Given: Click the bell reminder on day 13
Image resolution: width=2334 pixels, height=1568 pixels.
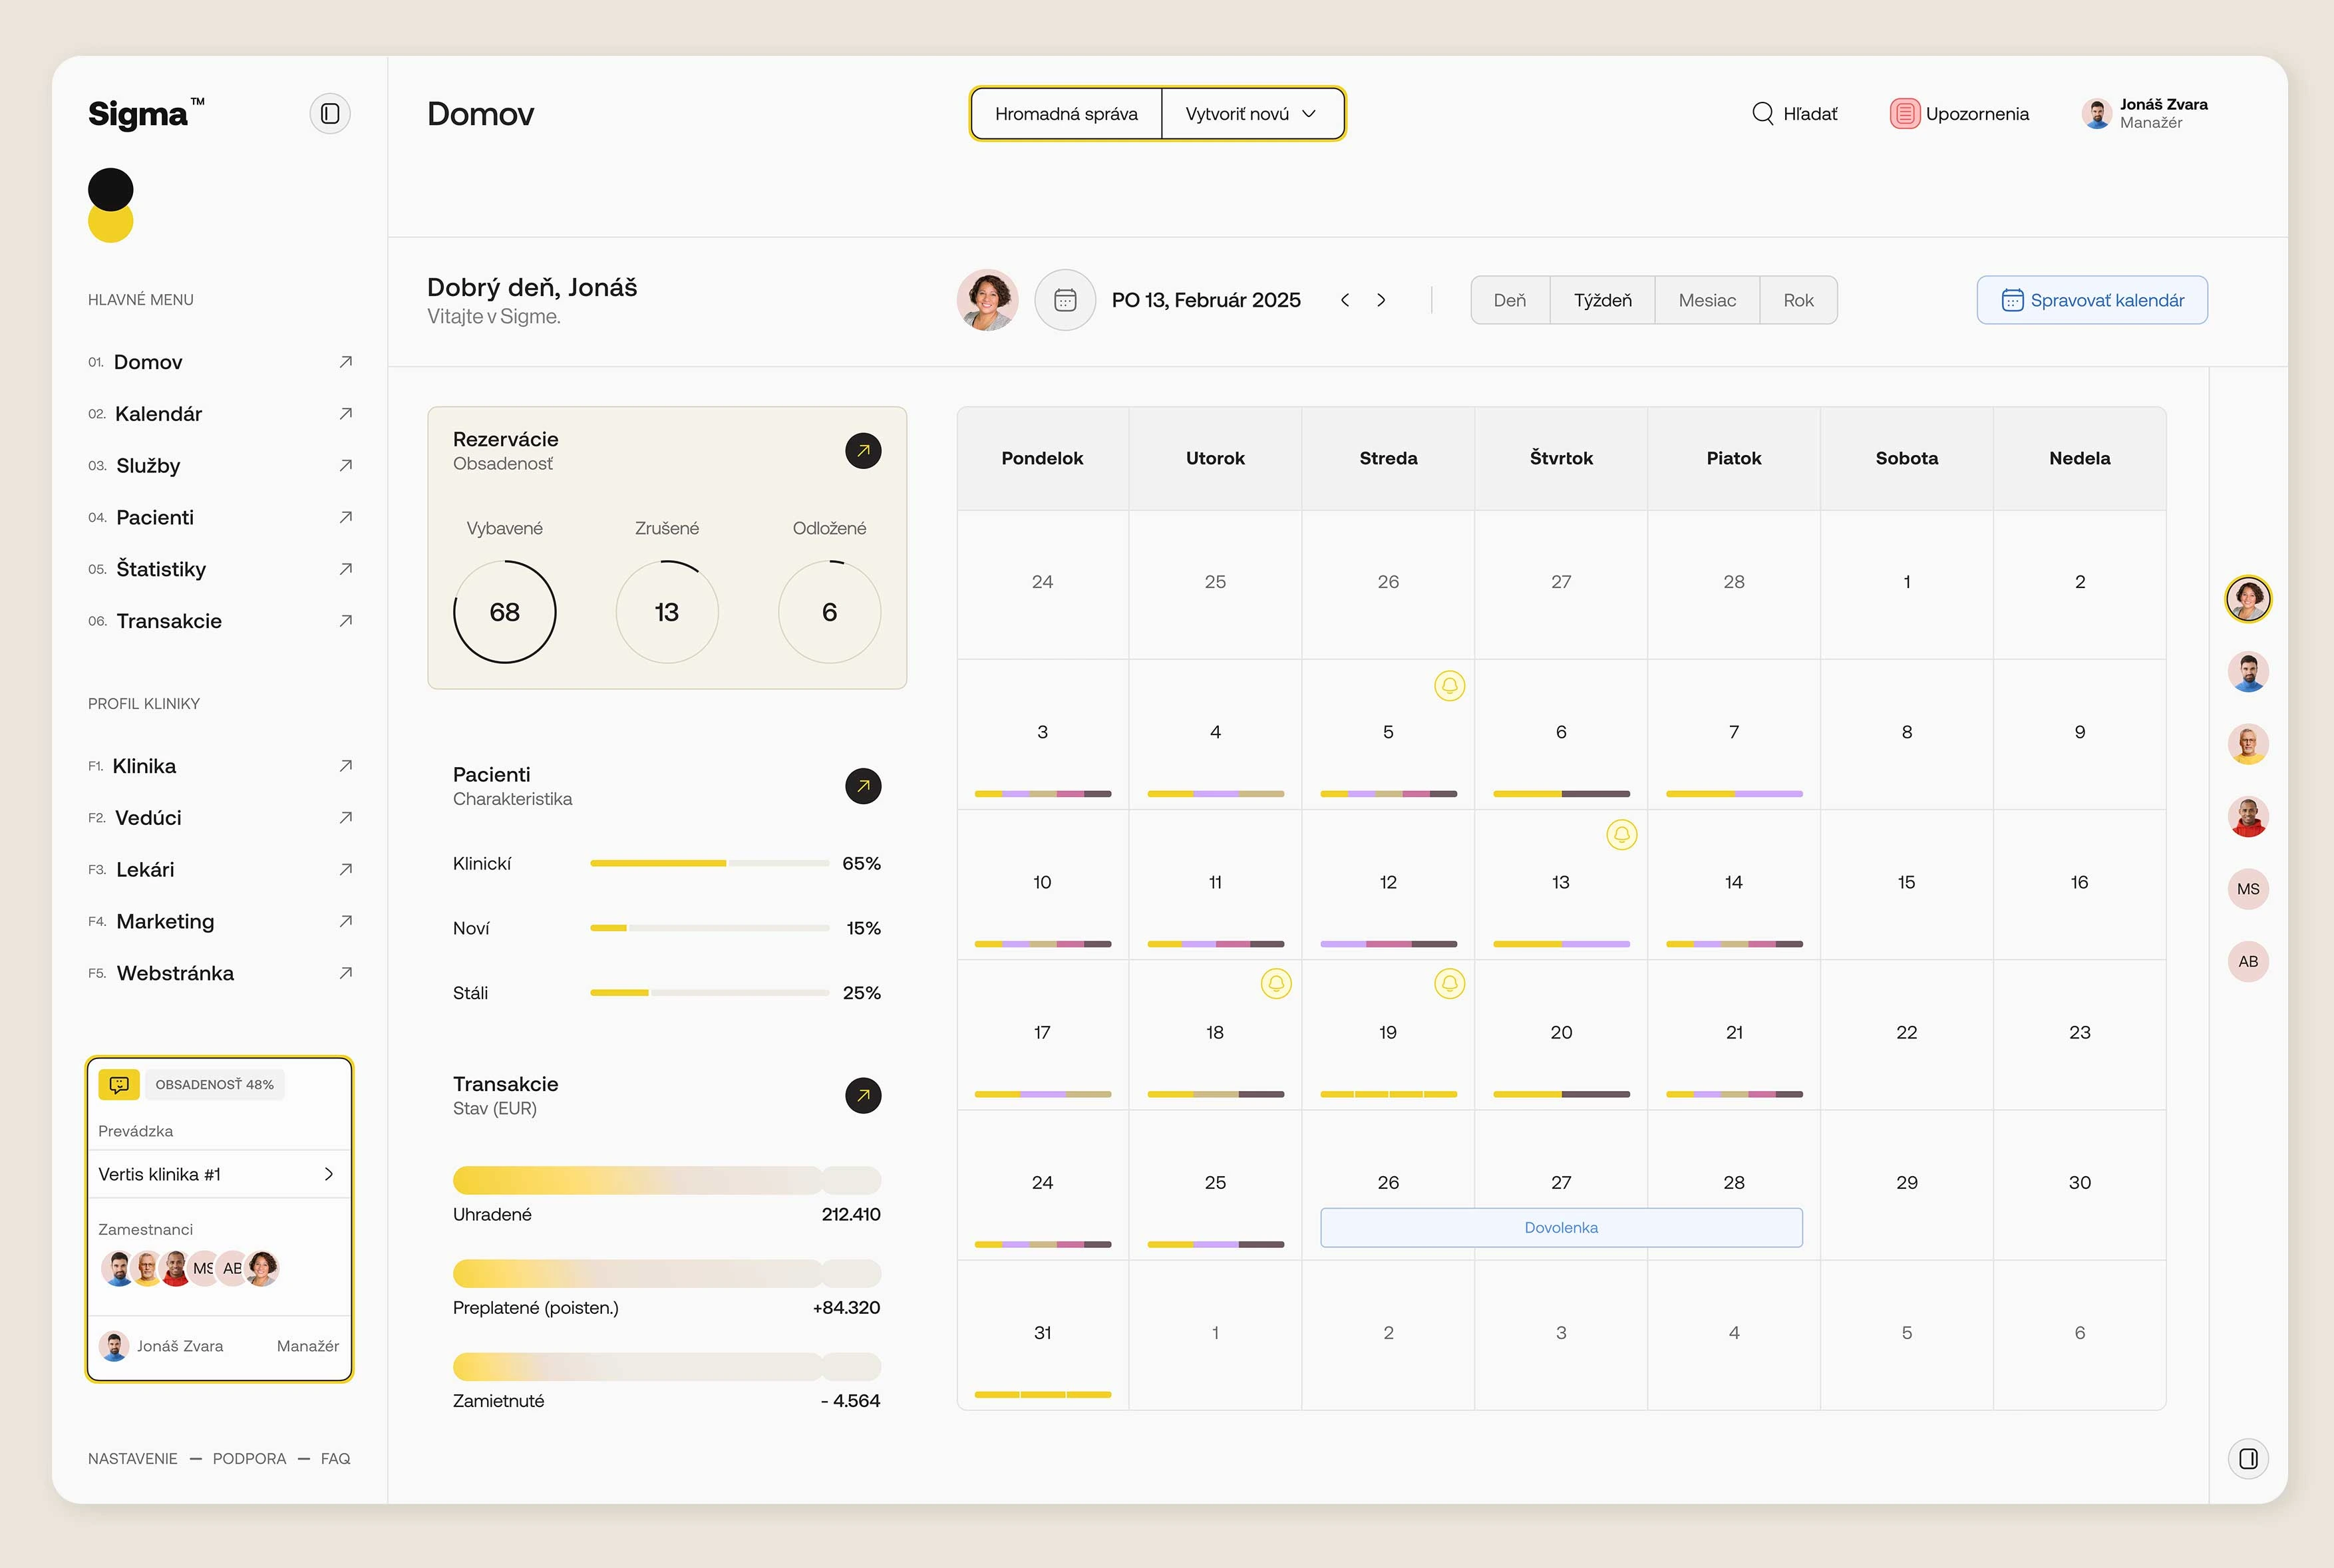Looking at the screenshot, I should [x=1622, y=835].
